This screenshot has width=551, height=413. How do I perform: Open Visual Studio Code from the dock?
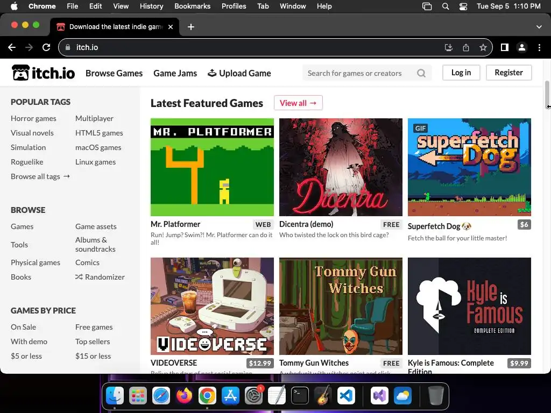pos(346,396)
